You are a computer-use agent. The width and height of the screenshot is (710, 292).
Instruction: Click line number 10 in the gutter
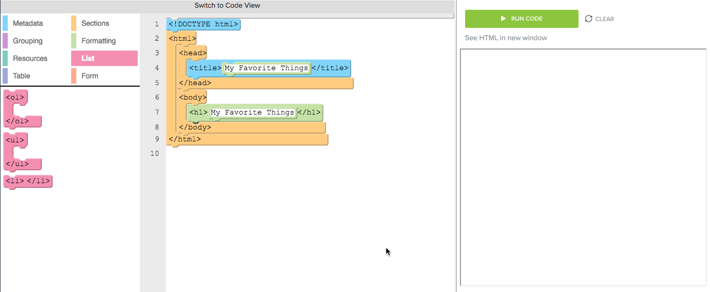point(155,153)
